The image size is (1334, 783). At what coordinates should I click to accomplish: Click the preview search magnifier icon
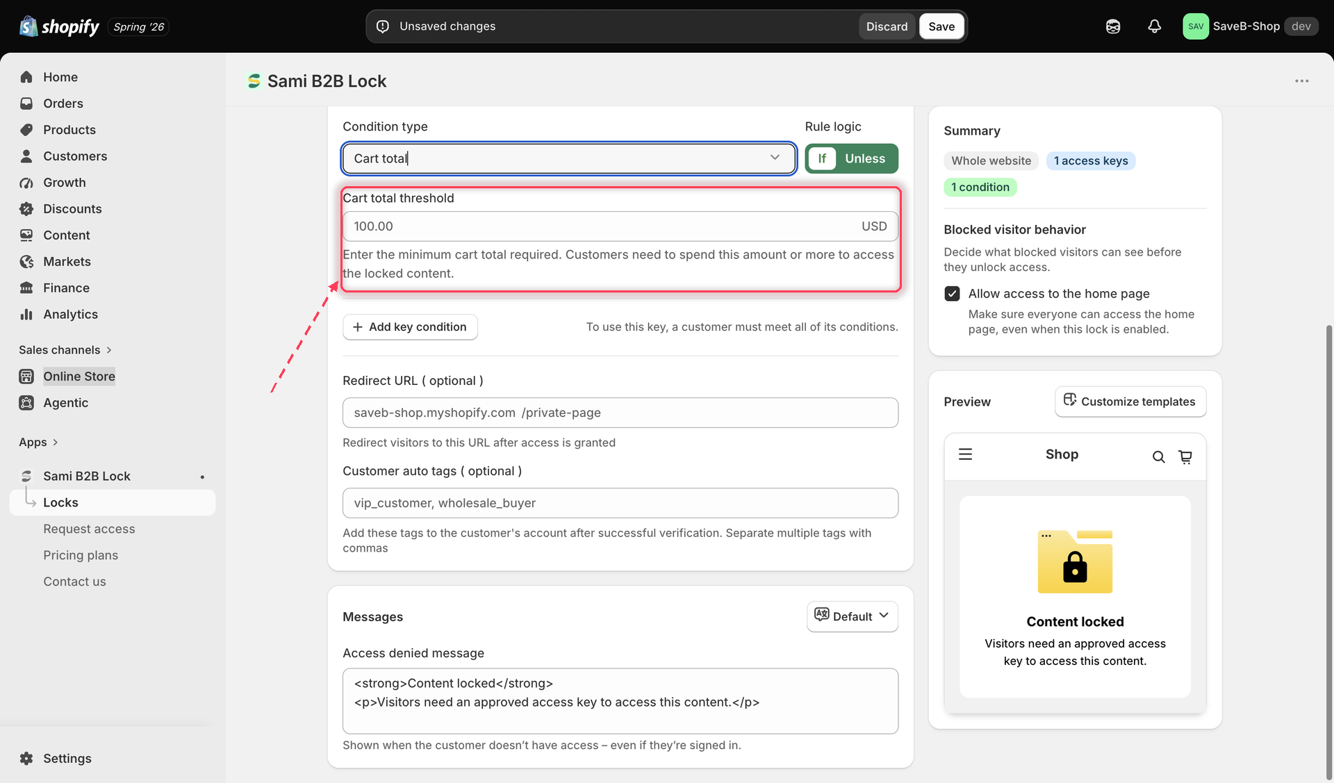1158,456
